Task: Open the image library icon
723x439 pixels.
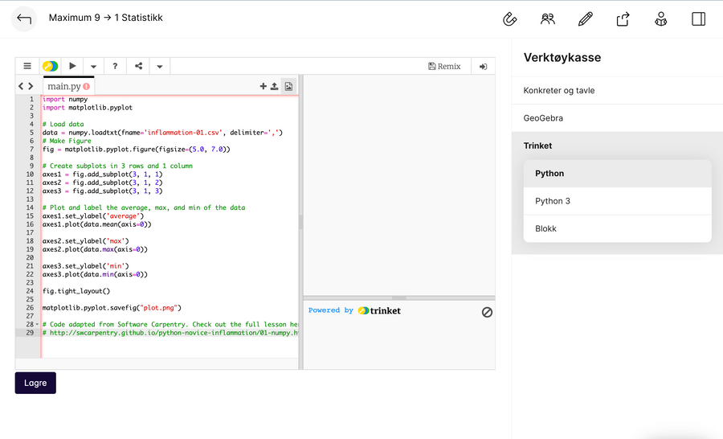Action: click(x=288, y=86)
